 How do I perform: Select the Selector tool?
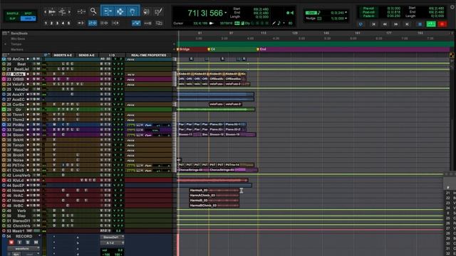tap(120, 11)
